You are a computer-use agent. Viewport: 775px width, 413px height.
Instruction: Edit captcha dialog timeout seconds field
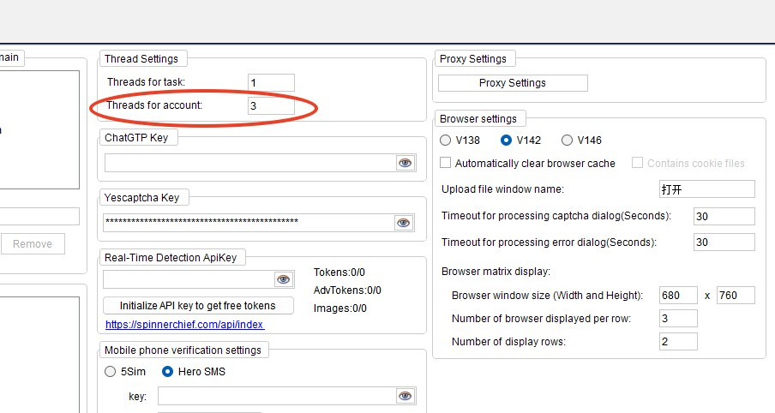(724, 217)
